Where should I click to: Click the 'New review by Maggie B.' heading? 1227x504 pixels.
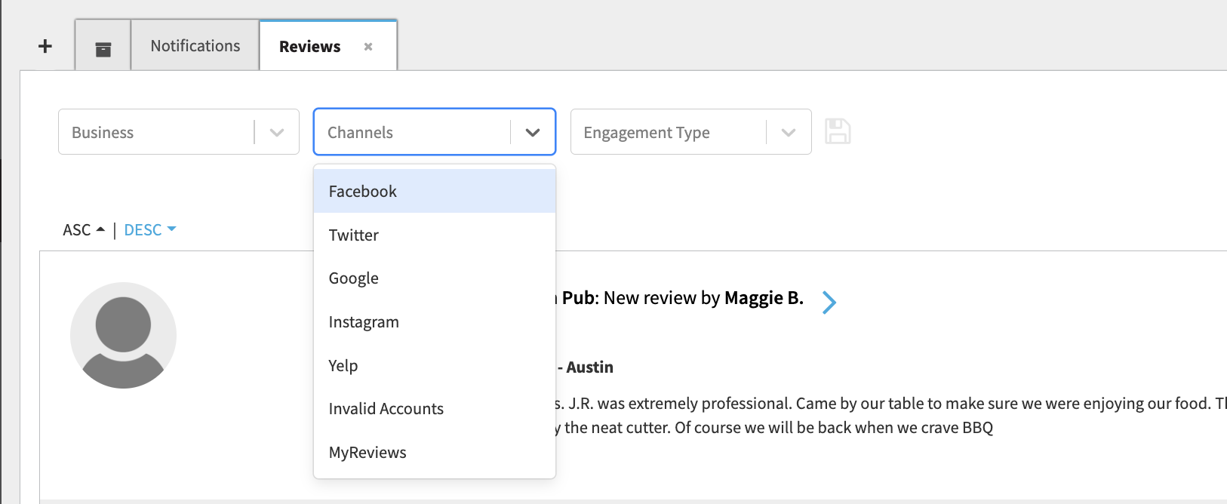[703, 298]
